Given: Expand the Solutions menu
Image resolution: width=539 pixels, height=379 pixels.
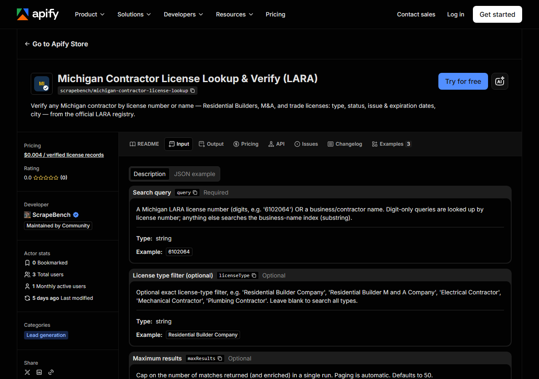Looking at the screenshot, I should coord(134,14).
